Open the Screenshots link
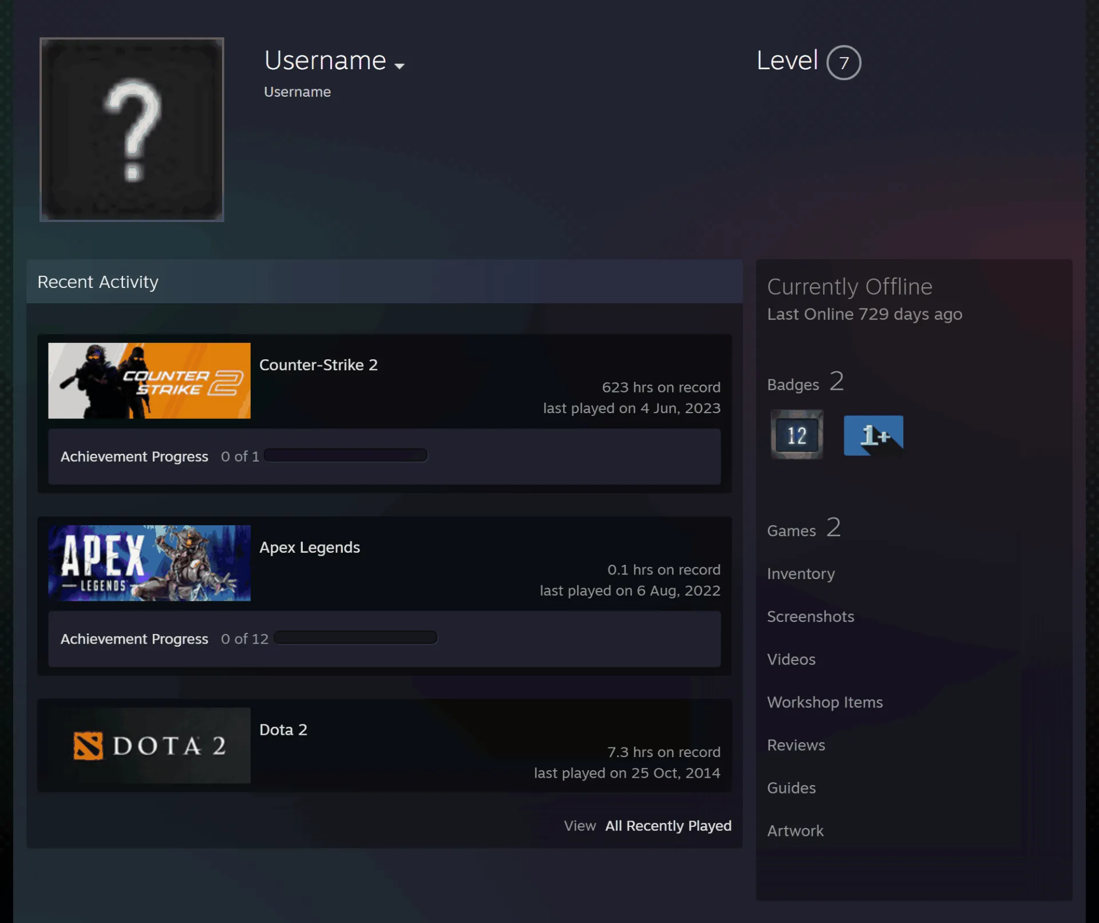Screen dimensions: 1099x923 (811, 616)
